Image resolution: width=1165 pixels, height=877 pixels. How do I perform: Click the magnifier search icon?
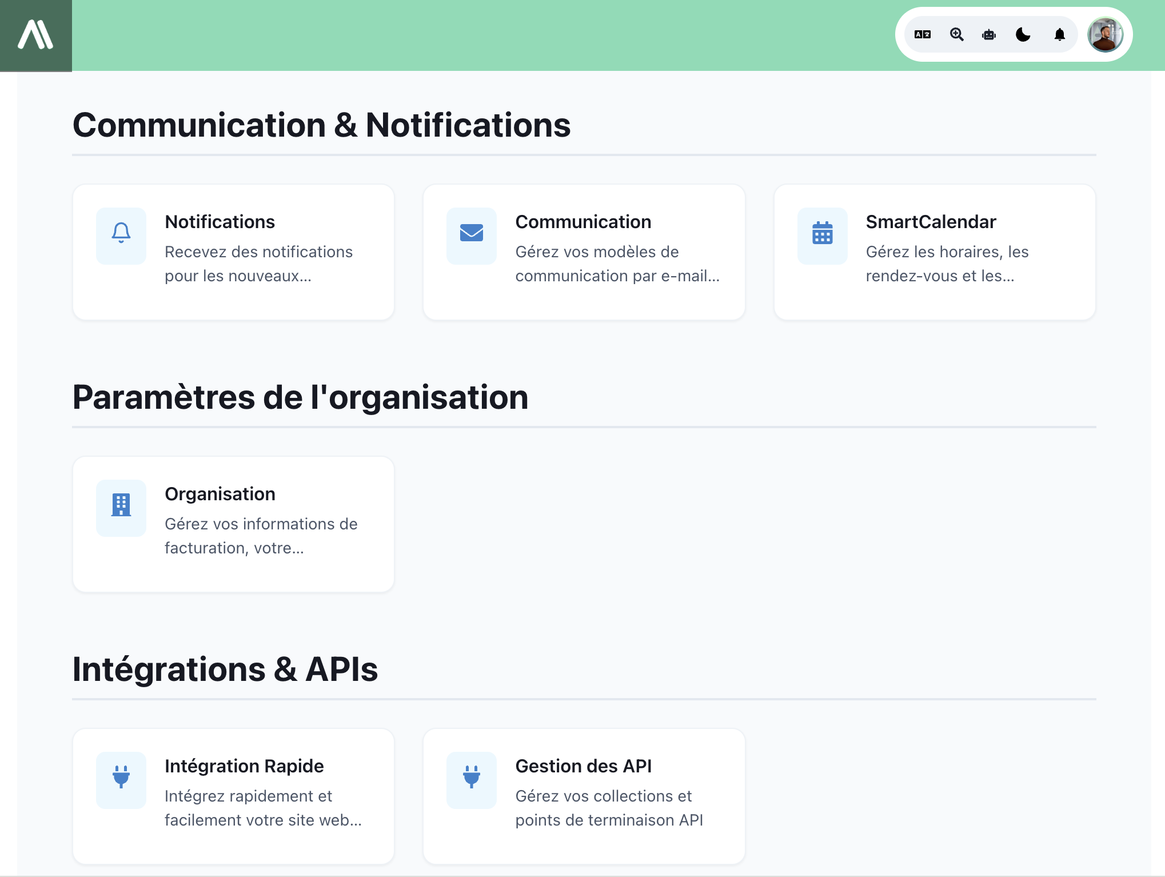click(x=956, y=35)
